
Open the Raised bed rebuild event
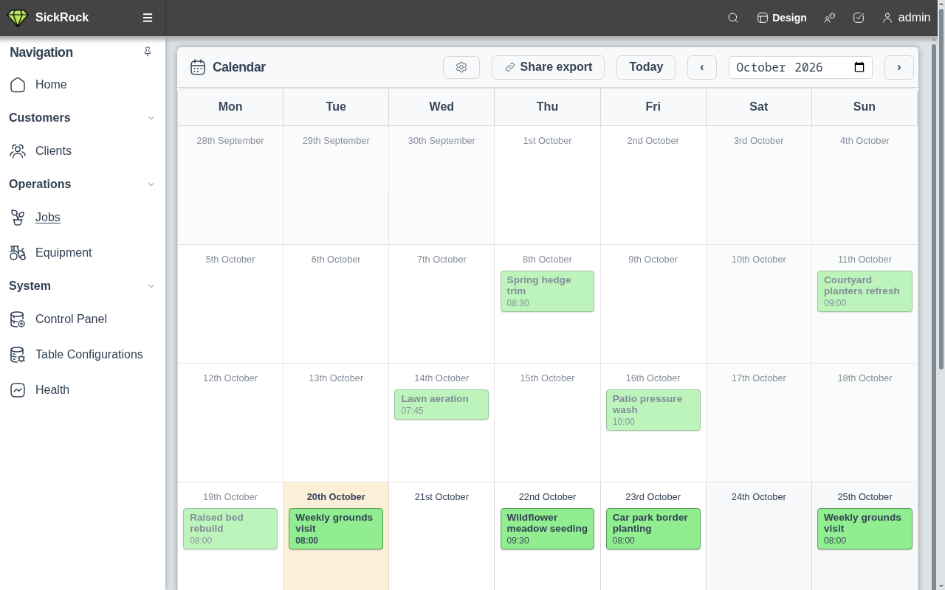point(230,529)
